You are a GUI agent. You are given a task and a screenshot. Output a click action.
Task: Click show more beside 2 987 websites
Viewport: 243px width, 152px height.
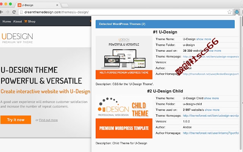pos(212,110)
